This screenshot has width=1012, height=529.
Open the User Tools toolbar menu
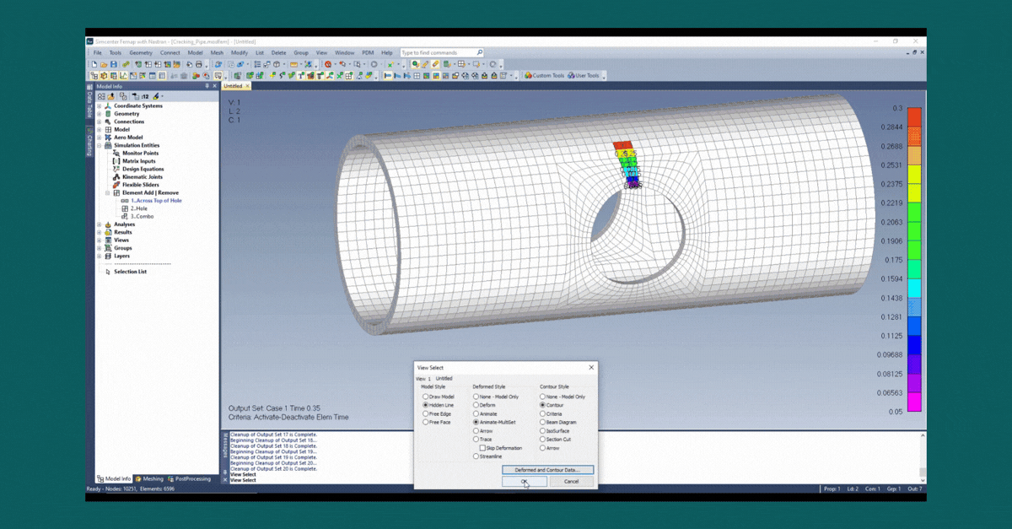[x=583, y=75]
